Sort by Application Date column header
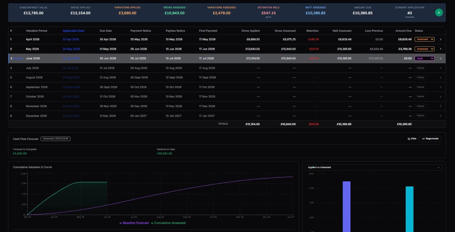455x232 pixels. [x=73, y=31]
